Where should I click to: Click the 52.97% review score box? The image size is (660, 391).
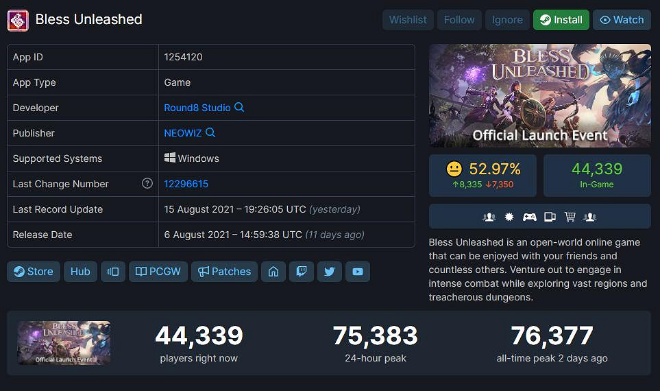pyautogui.click(x=482, y=176)
